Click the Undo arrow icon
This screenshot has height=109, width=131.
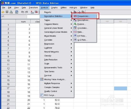[23, 12]
